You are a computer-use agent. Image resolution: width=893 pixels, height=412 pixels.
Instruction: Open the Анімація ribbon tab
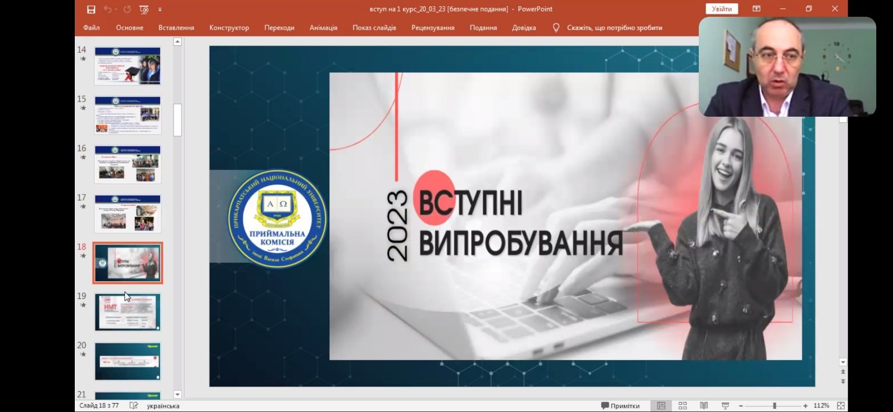pyautogui.click(x=323, y=28)
